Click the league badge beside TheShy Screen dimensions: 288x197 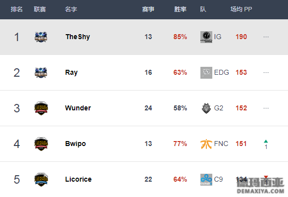41,37
